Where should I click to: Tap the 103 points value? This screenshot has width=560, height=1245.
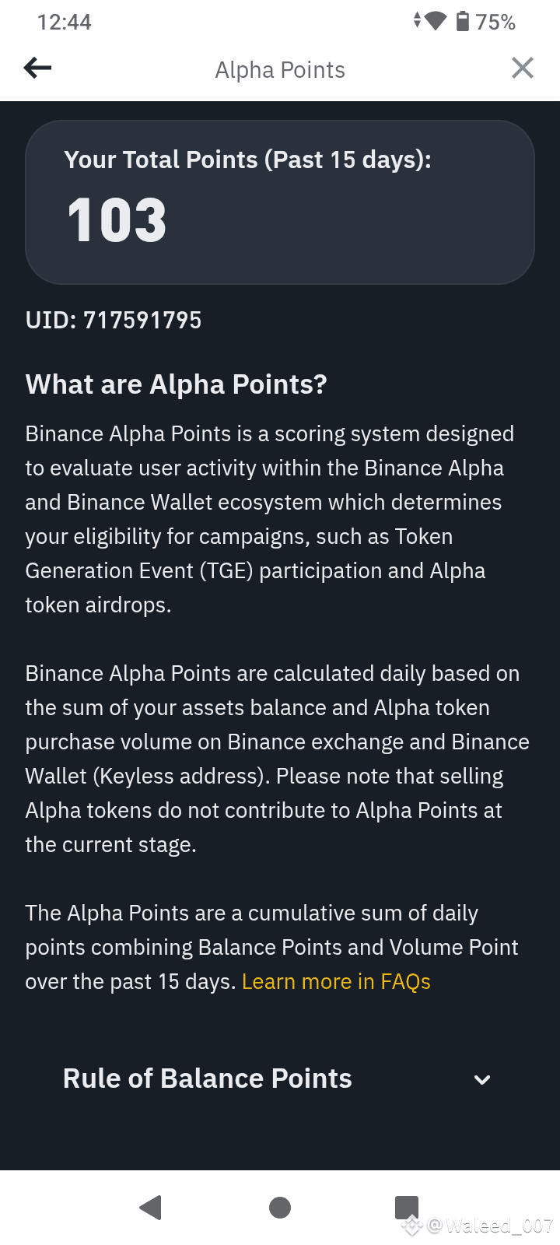point(117,220)
